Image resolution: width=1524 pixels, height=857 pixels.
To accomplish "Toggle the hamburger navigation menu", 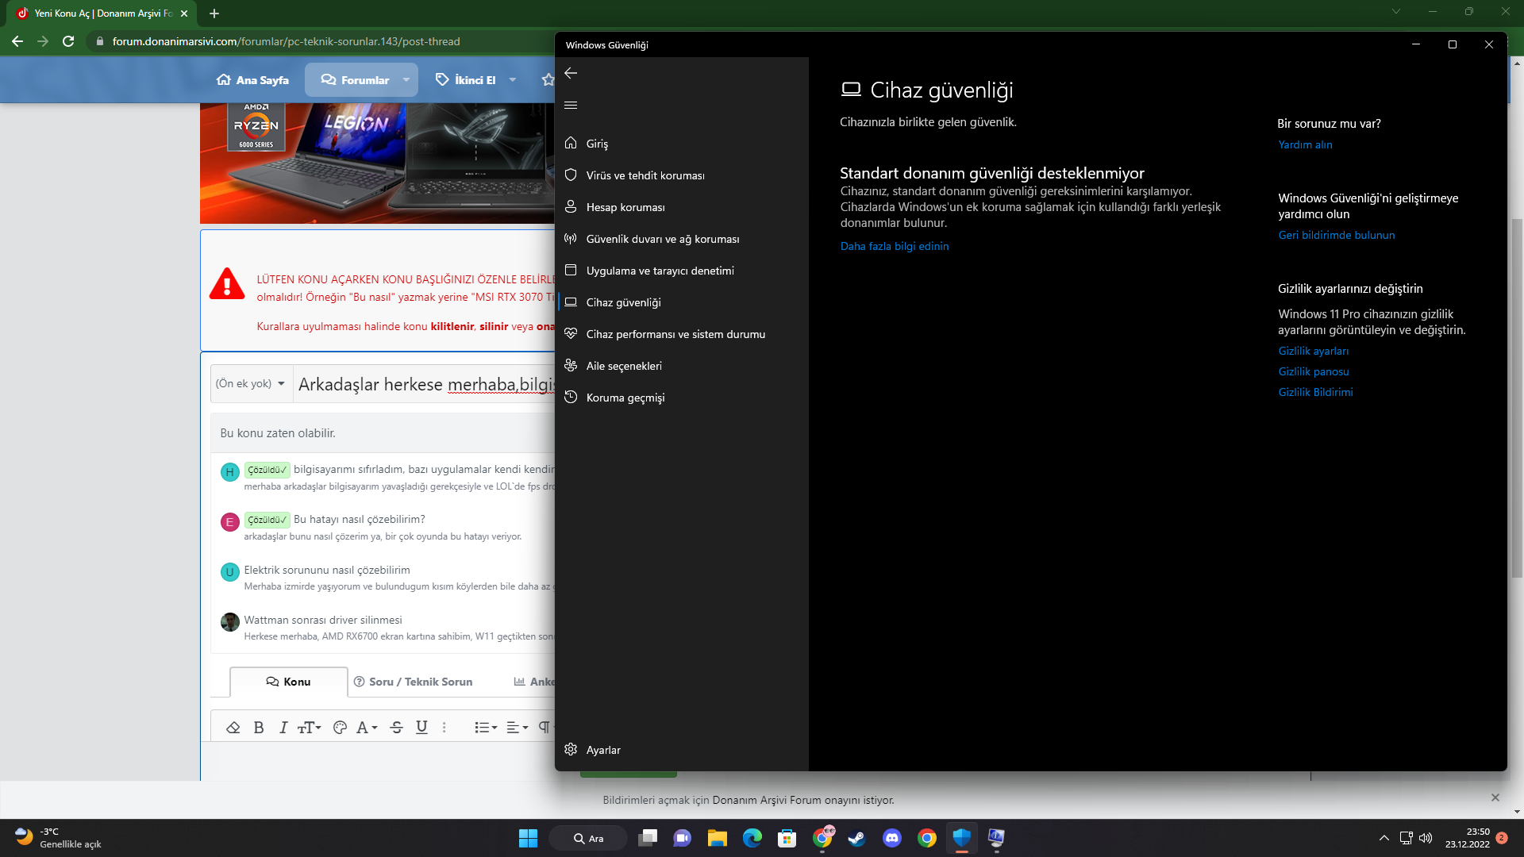I will pyautogui.click(x=571, y=105).
